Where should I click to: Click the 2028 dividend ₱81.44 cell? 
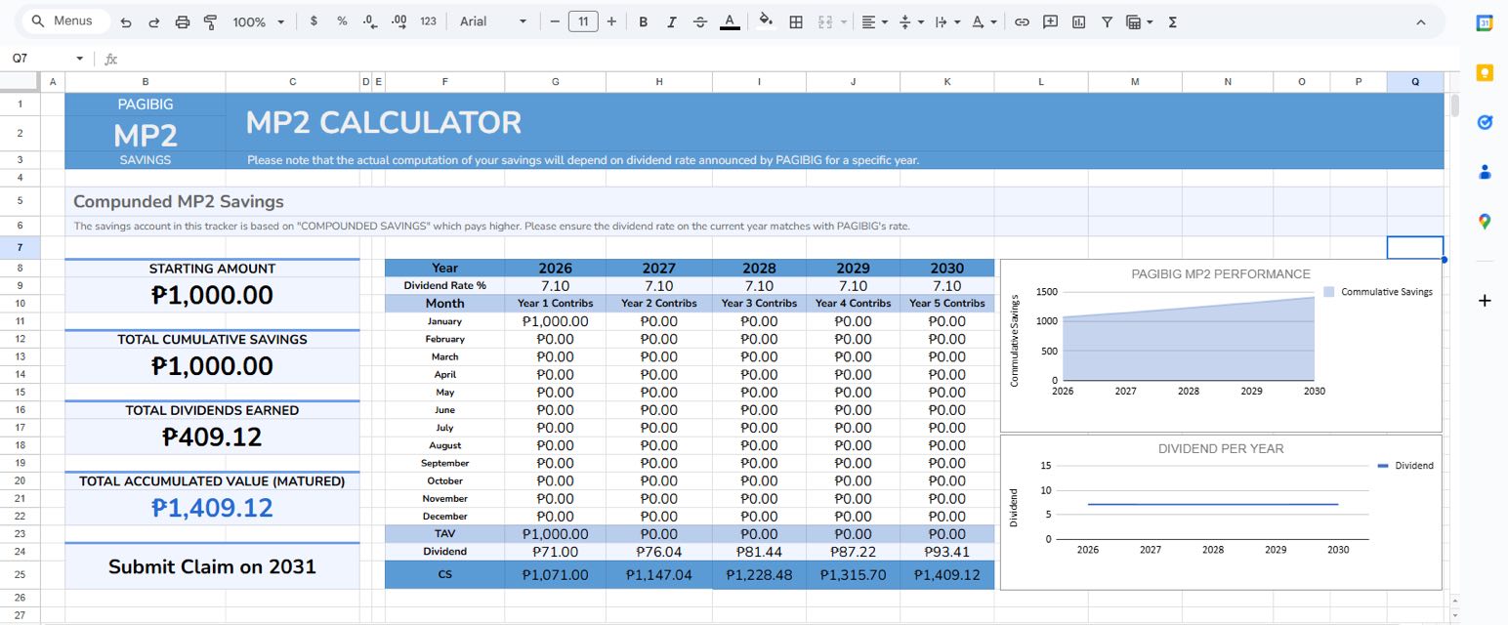tap(759, 552)
